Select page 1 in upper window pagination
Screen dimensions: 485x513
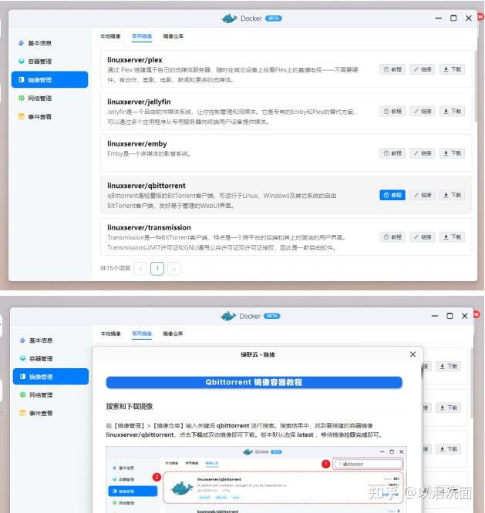tap(157, 269)
